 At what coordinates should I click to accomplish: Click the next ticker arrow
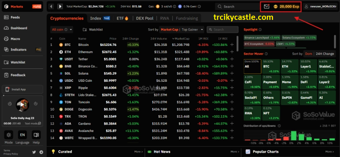60,6
